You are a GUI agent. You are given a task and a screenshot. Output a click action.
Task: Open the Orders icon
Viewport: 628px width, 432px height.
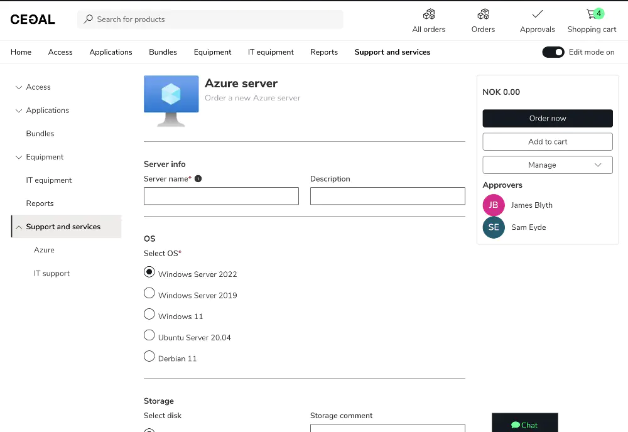(x=483, y=14)
